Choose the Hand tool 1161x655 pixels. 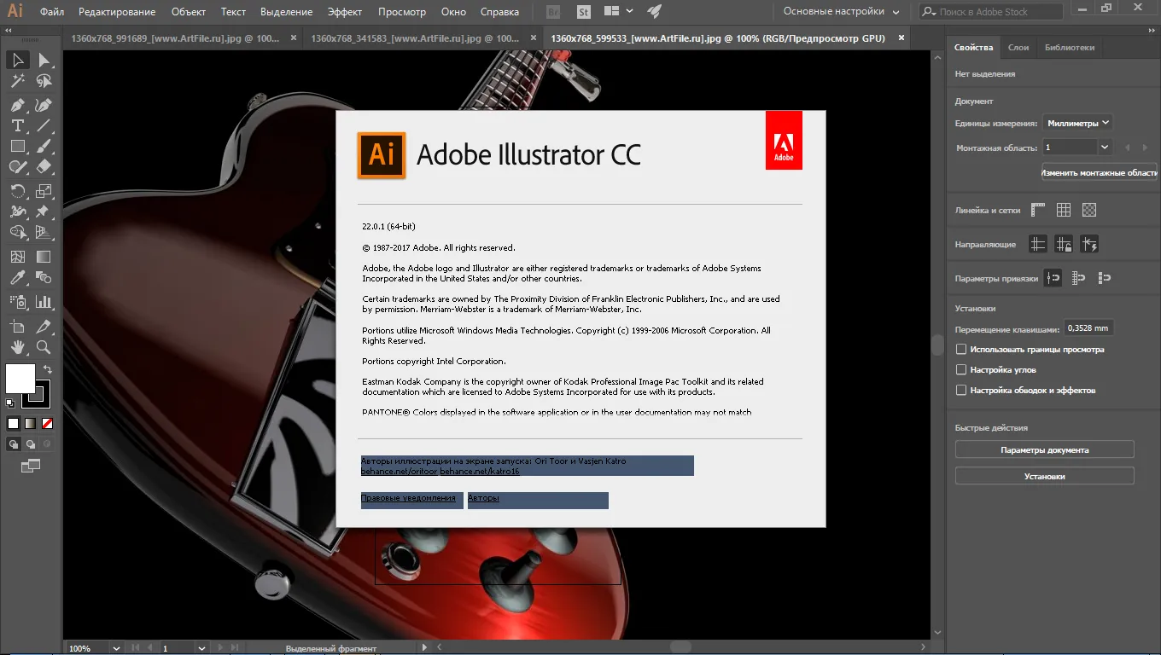[x=17, y=347]
